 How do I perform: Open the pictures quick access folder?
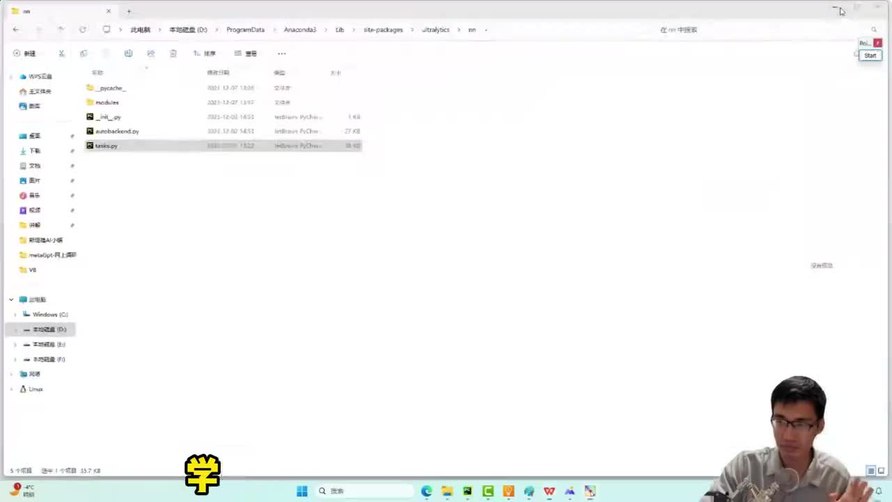click(30, 181)
